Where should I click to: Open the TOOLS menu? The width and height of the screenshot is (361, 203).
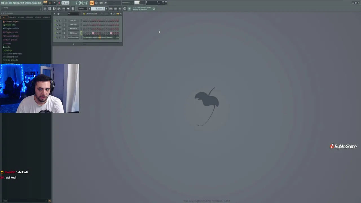click(x=34, y=3)
